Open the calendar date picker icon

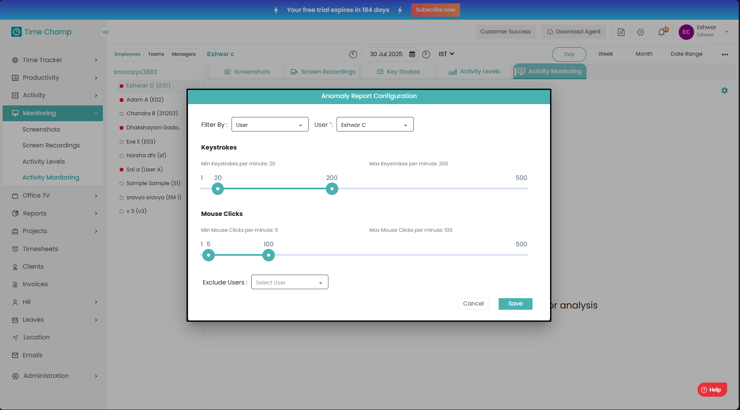[412, 54]
